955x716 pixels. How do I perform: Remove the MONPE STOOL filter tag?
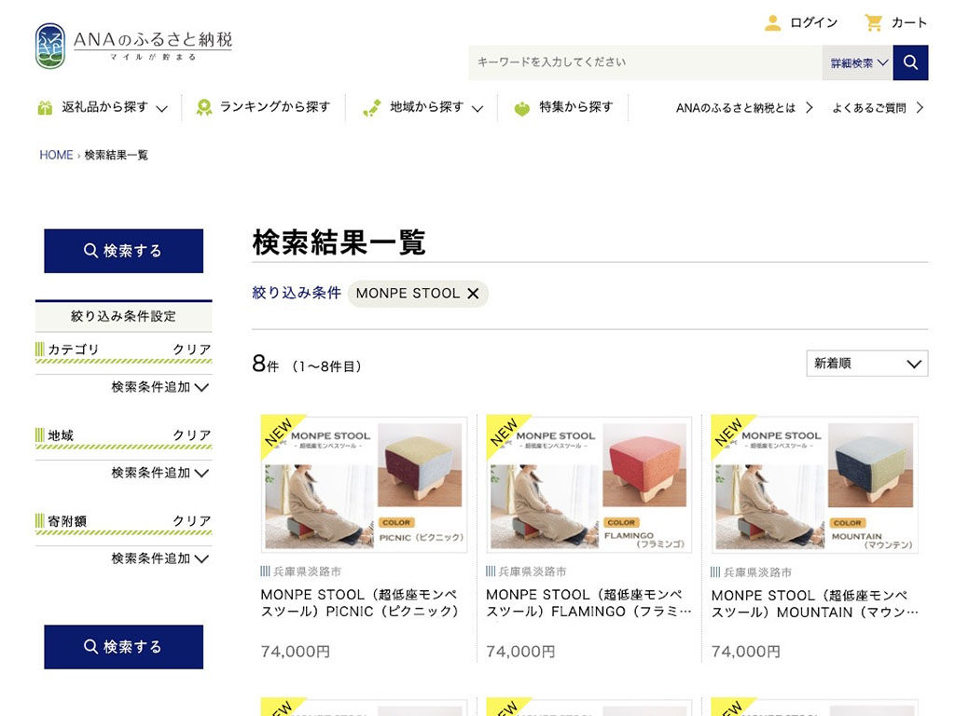(x=473, y=294)
